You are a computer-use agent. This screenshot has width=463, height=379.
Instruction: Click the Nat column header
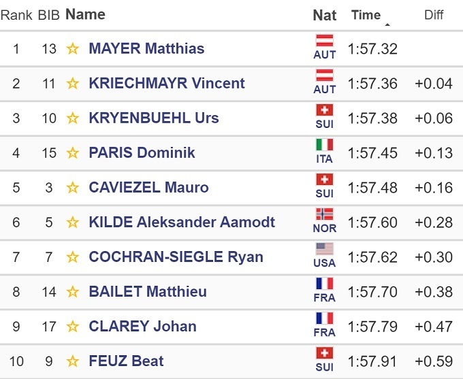click(x=325, y=14)
